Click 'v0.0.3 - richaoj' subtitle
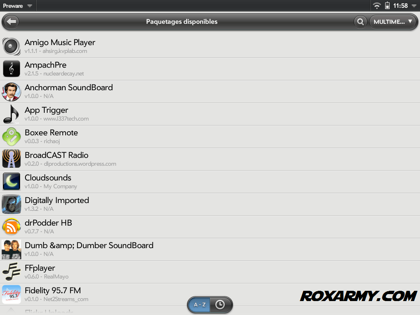Image resolution: width=420 pixels, height=315 pixels. 42,141
